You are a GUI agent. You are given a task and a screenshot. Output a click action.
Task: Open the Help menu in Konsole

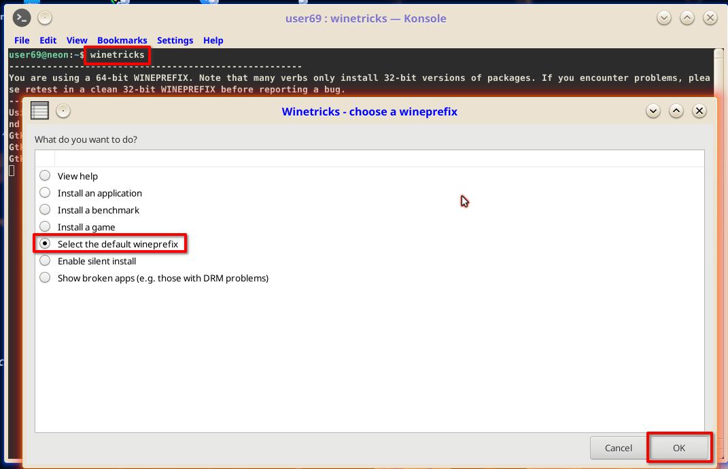tap(213, 40)
